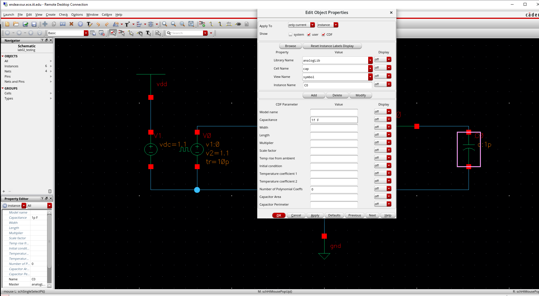The height and width of the screenshot is (296, 539).
Task: Click the New file icon
Action: (7, 24)
